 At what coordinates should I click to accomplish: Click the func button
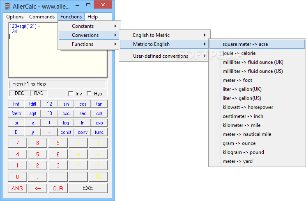[99, 132]
